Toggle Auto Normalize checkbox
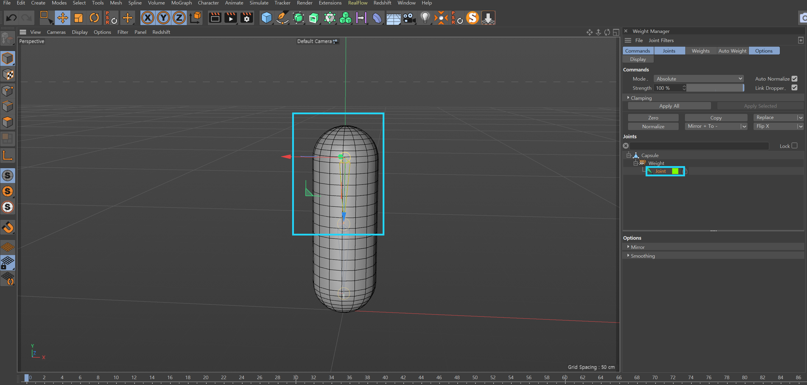Screen dimensions: 807x385 [x=796, y=78]
